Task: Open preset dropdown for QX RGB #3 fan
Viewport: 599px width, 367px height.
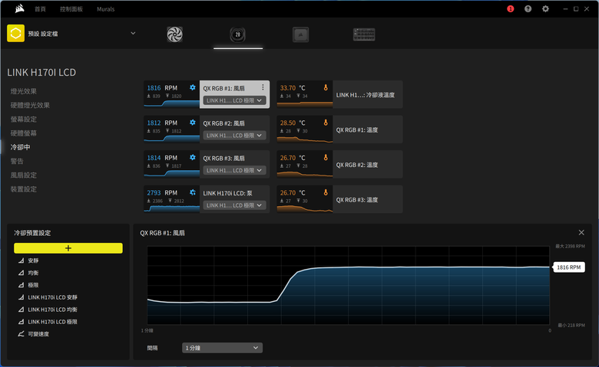Action: coord(234,170)
